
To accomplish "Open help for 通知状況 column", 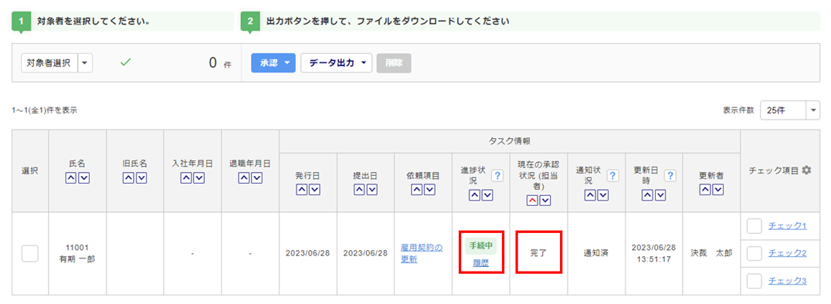I will tap(612, 176).
